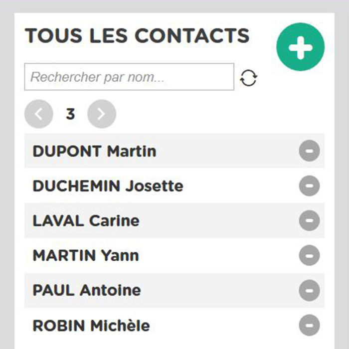The height and width of the screenshot is (349, 349).
Task: Remove LAVAL Carine with the minus icon
Action: (310, 220)
